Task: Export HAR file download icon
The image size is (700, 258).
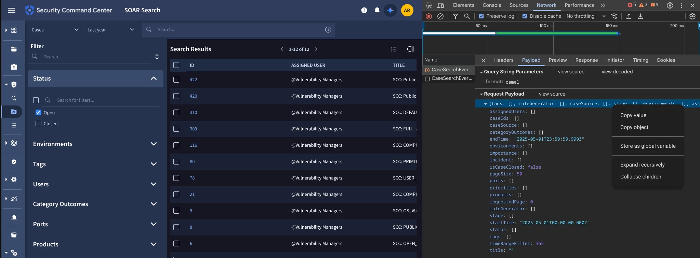Action: (640, 16)
